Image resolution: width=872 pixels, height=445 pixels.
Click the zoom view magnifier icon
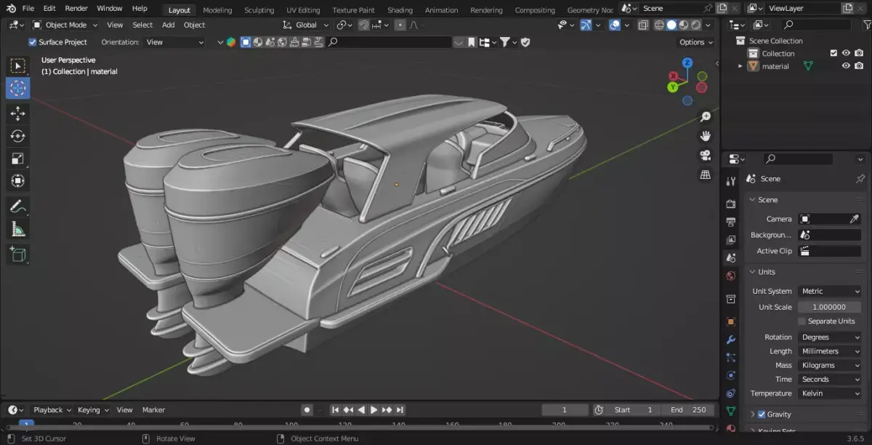[705, 116]
